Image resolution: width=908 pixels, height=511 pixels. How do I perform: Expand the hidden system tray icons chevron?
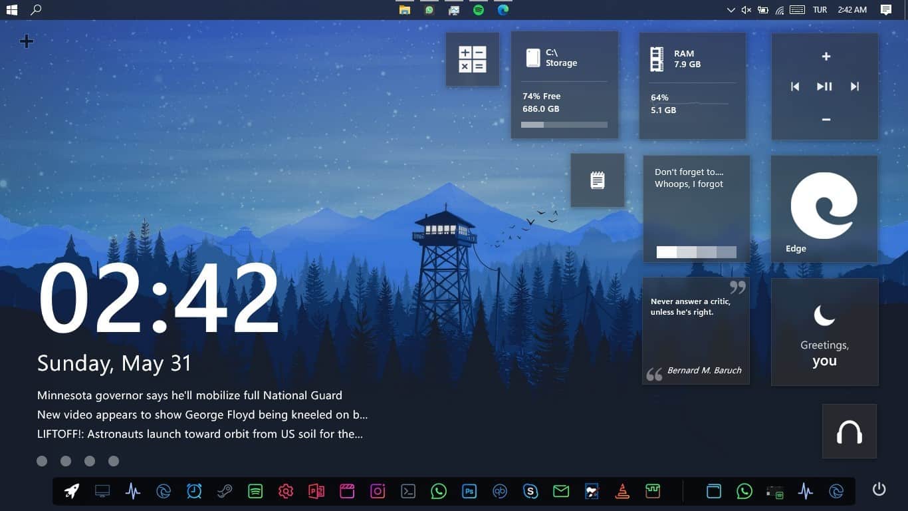[731, 10]
